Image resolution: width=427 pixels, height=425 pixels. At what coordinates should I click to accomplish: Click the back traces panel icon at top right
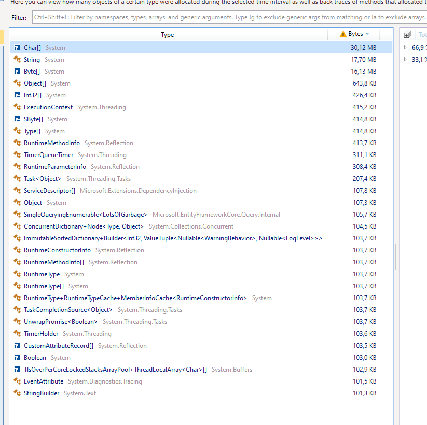407,34
